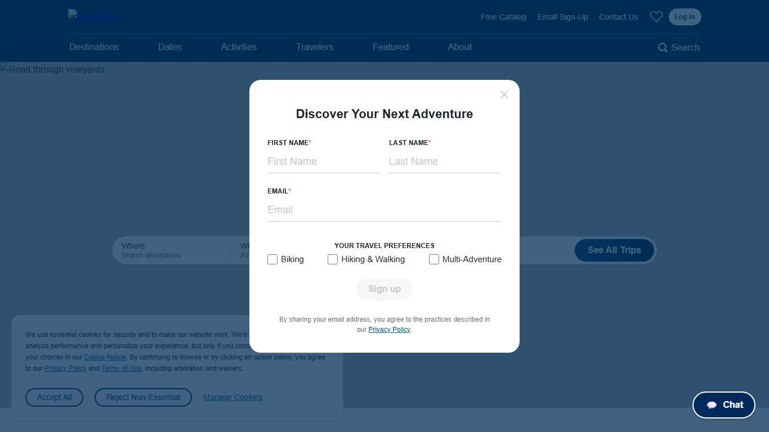Click into the Email input field
Screen dimensions: 769x432
click(x=384, y=210)
